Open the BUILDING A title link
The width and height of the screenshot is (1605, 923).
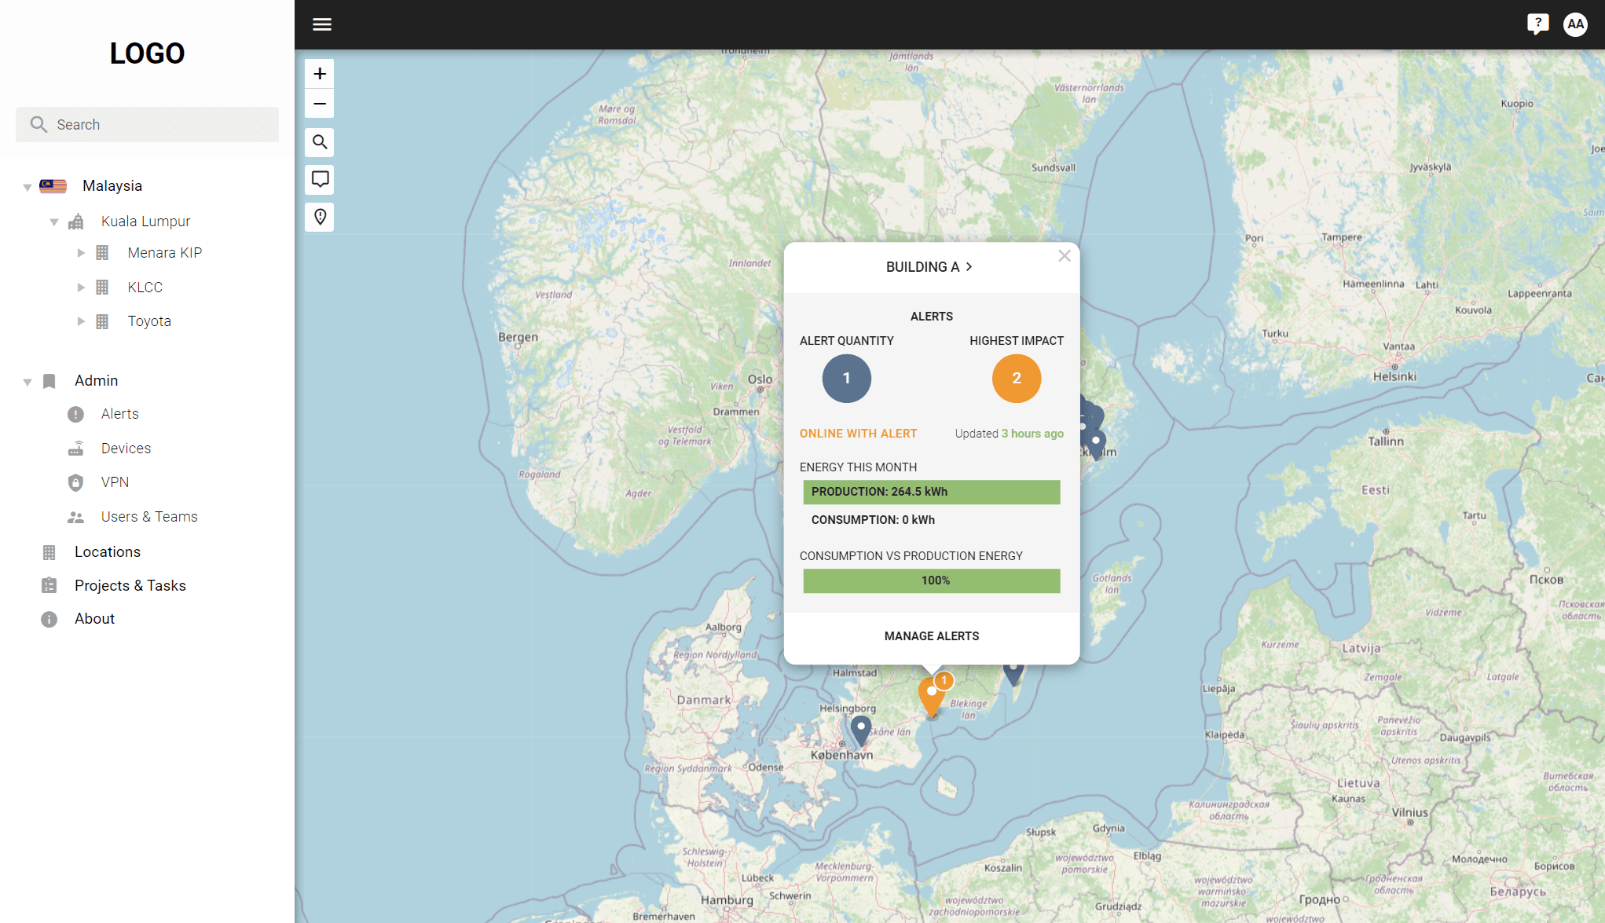click(x=922, y=267)
